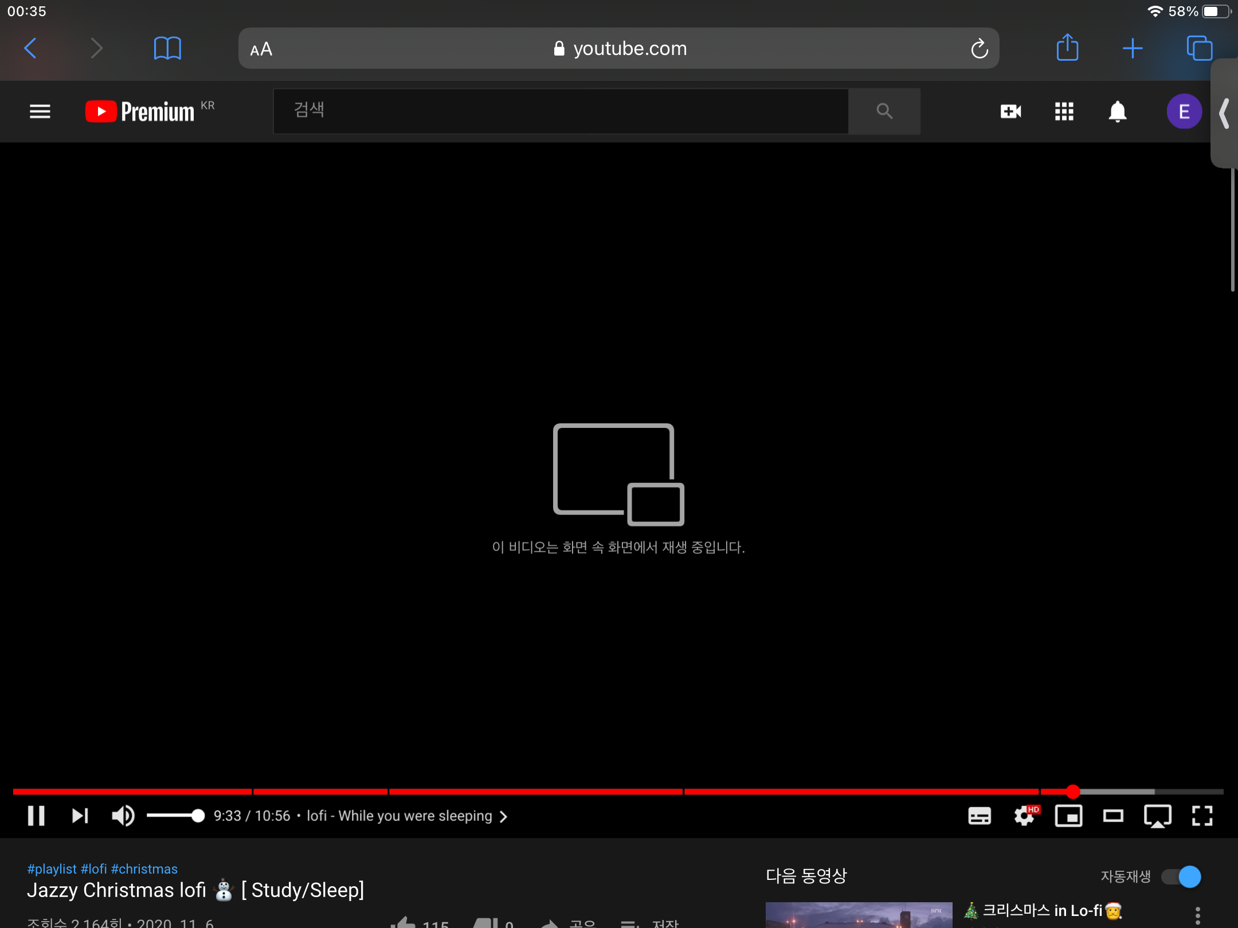Switch to theater mode
Image resolution: width=1238 pixels, height=928 pixels.
[x=1112, y=816]
